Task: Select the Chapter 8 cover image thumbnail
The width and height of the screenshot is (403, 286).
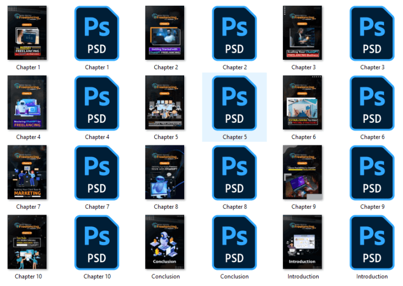Action: pos(165,172)
